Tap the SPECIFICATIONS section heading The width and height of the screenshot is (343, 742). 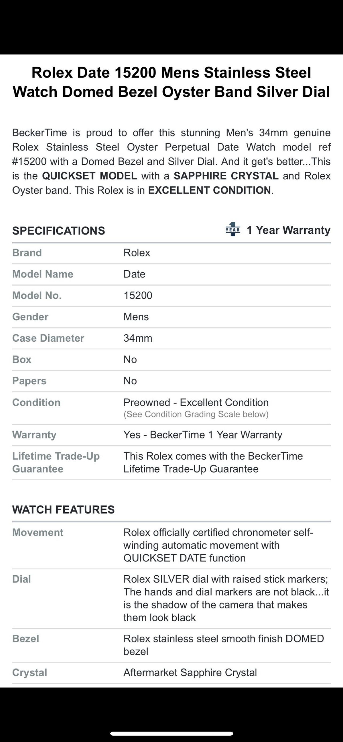coord(59,231)
